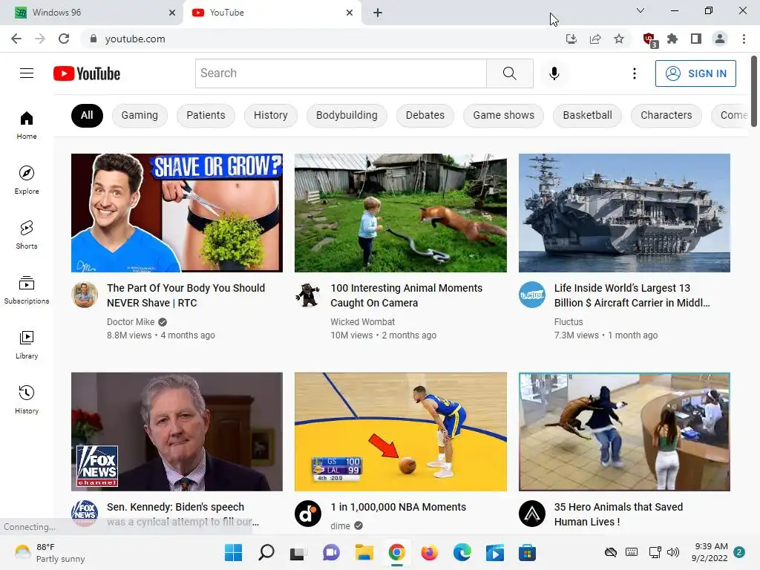Select the Basketball filter chip
760x570 pixels.
588,115
